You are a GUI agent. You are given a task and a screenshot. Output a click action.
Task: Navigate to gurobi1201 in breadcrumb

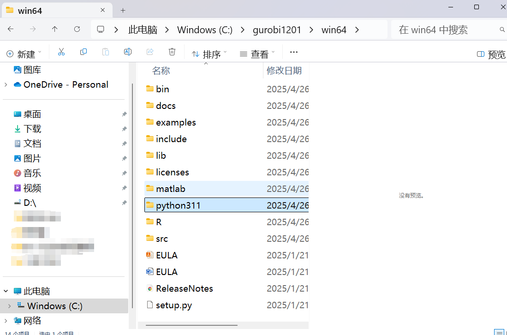[277, 30]
